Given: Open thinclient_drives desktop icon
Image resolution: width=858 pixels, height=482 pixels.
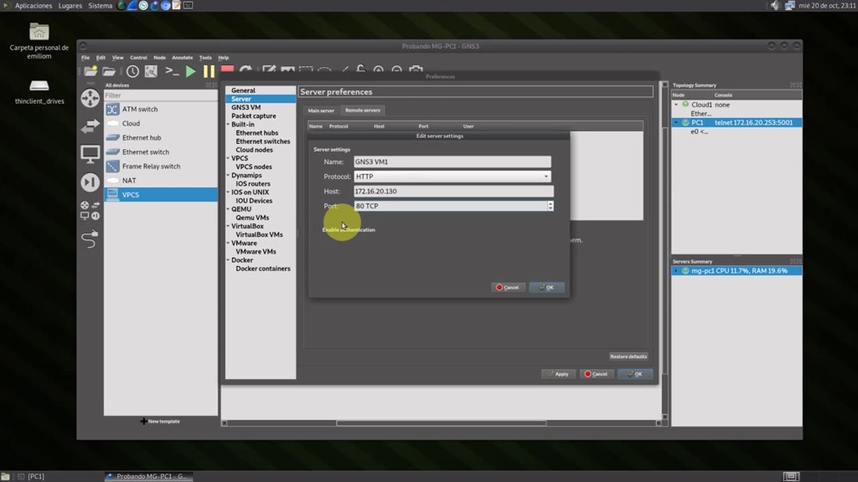Looking at the screenshot, I should [x=39, y=92].
